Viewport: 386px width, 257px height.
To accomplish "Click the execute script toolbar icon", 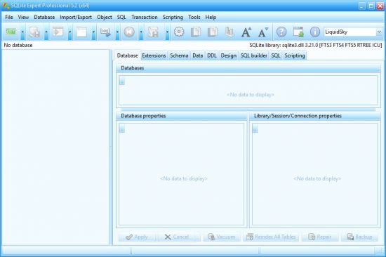I will click(x=58, y=32).
